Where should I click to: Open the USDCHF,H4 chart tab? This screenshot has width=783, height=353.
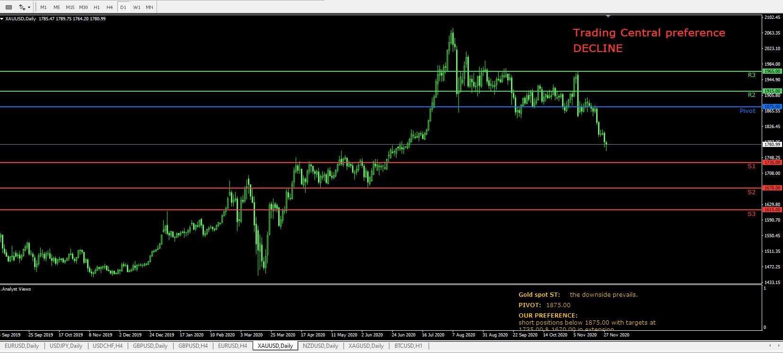click(108, 346)
